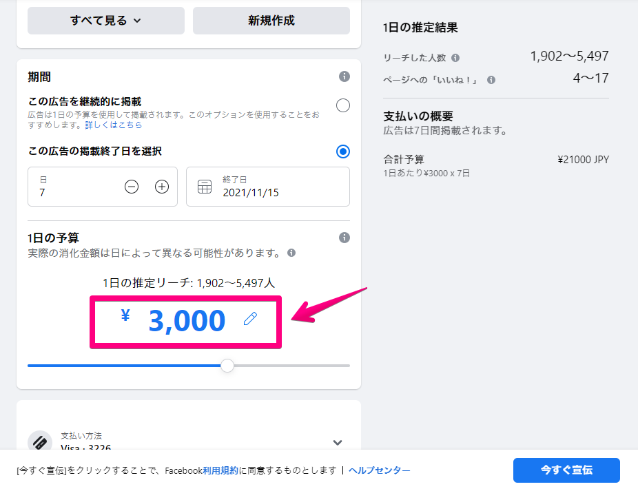Click info icon next to ページへの「いいね！」
This screenshot has width=638, height=491.
[491, 80]
